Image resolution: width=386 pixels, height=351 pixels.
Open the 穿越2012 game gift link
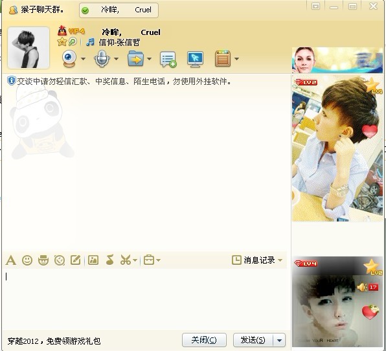pos(54,341)
